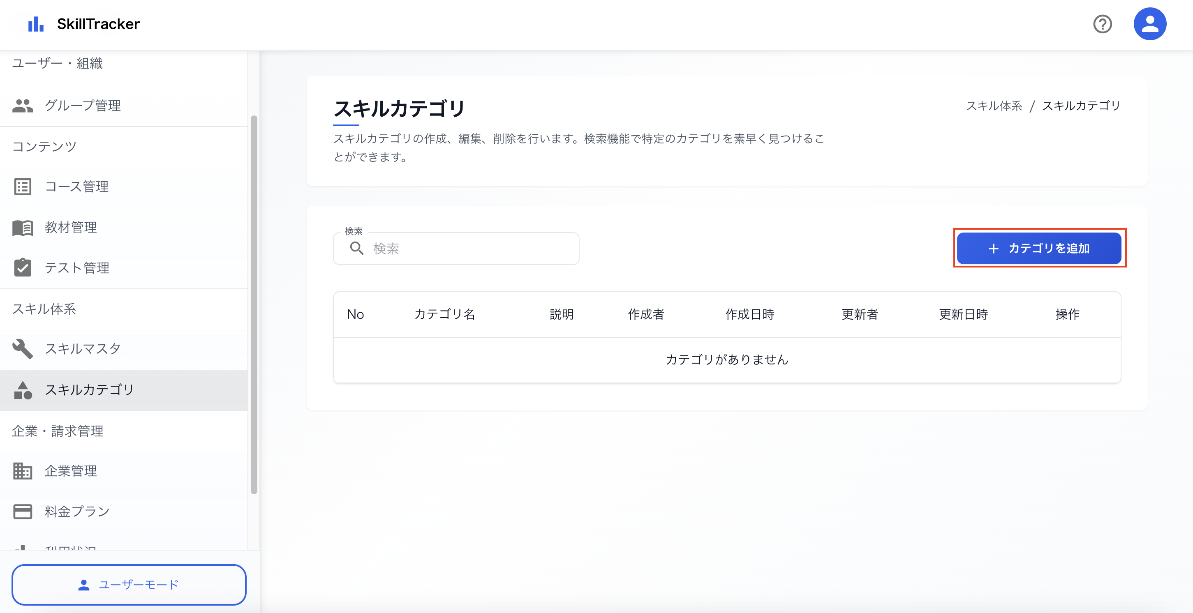Click the help question mark icon
Screen dimensions: 1193x613
point(1102,24)
